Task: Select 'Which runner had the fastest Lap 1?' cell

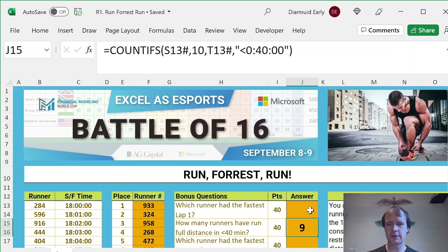Action: [x=221, y=210]
